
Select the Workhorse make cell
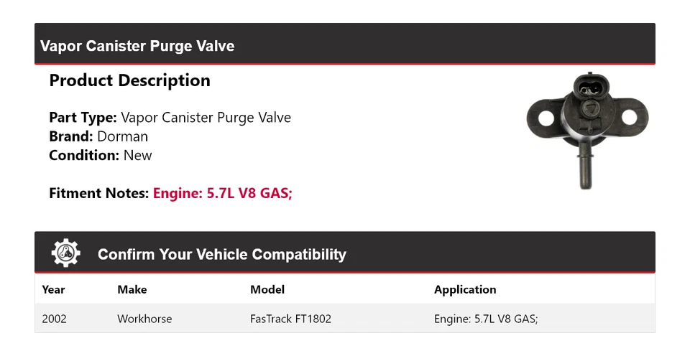pyautogui.click(x=144, y=319)
